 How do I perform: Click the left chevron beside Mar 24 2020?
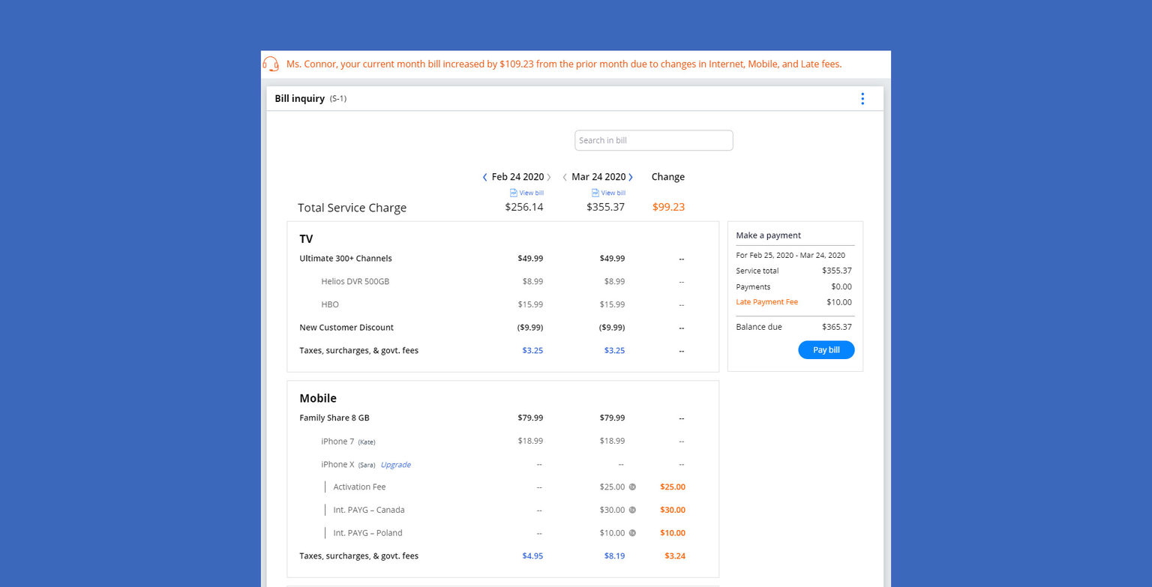click(x=565, y=177)
